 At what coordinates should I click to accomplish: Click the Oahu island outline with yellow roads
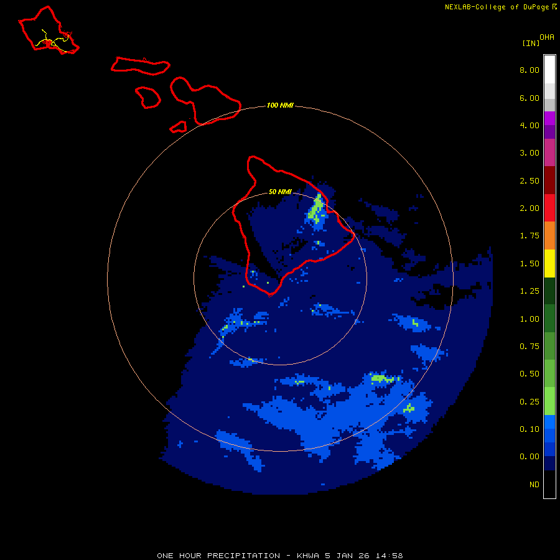click(x=49, y=30)
